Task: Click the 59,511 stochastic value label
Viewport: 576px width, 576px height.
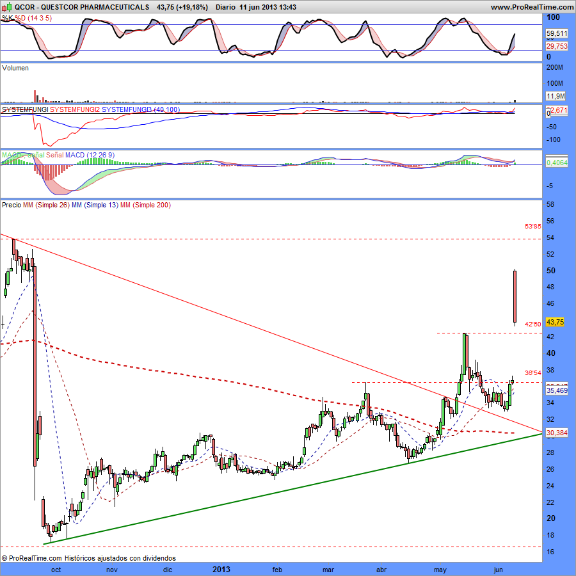Action: point(557,33)
